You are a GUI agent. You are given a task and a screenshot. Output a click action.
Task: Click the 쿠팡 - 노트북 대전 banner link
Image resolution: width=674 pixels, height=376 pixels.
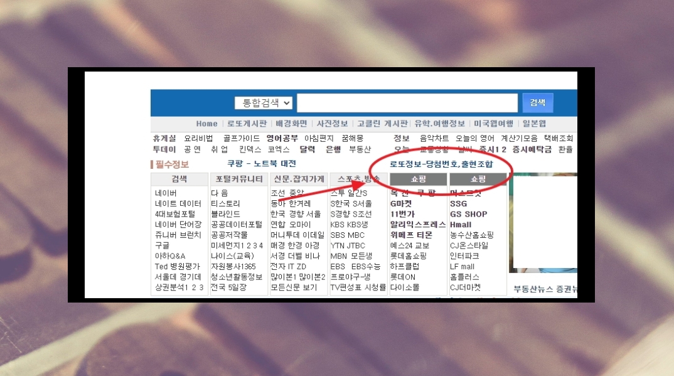point(261,164)
